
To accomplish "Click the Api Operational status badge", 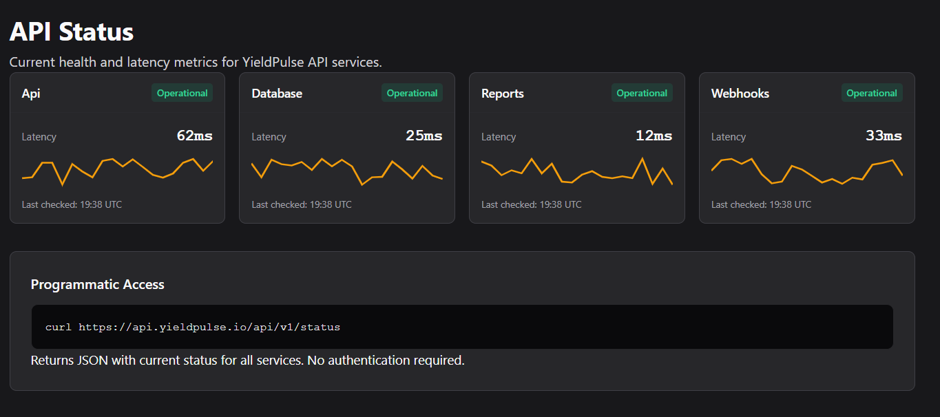I will (182, 93).
